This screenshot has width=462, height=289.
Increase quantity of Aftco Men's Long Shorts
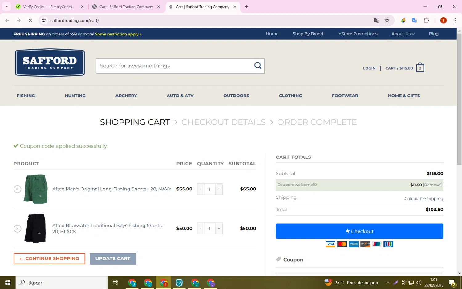(219, 189)
